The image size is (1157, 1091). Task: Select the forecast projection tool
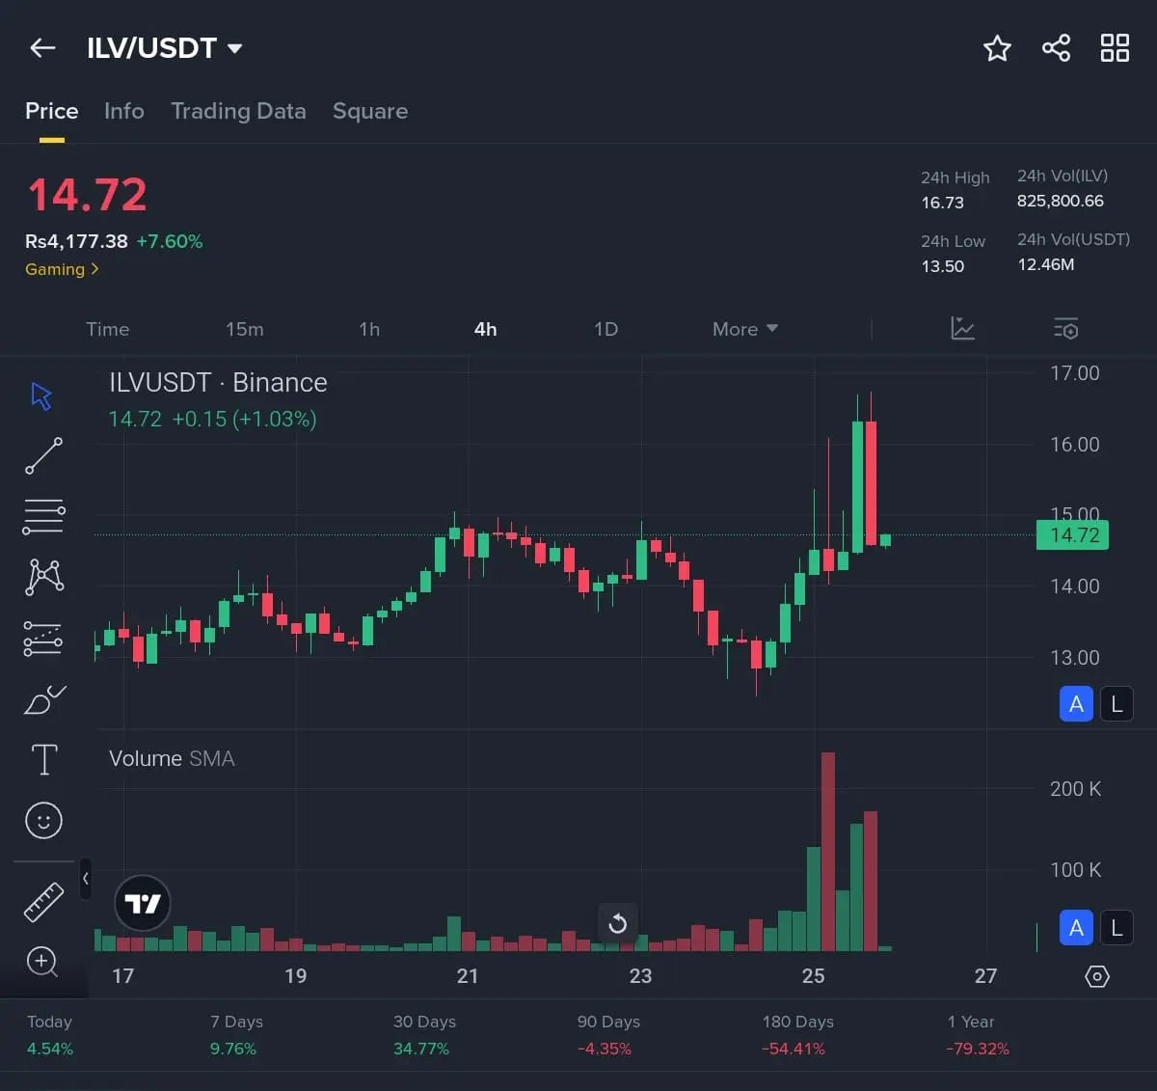43,639
